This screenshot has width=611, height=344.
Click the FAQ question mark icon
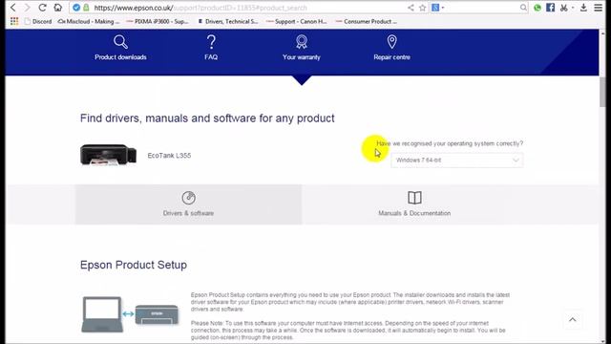pyautogui.click(x=211, y=42)
